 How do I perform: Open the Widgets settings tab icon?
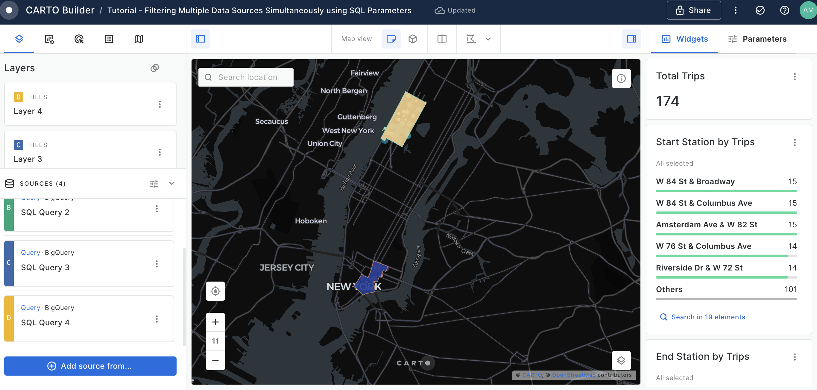(49, 39)
